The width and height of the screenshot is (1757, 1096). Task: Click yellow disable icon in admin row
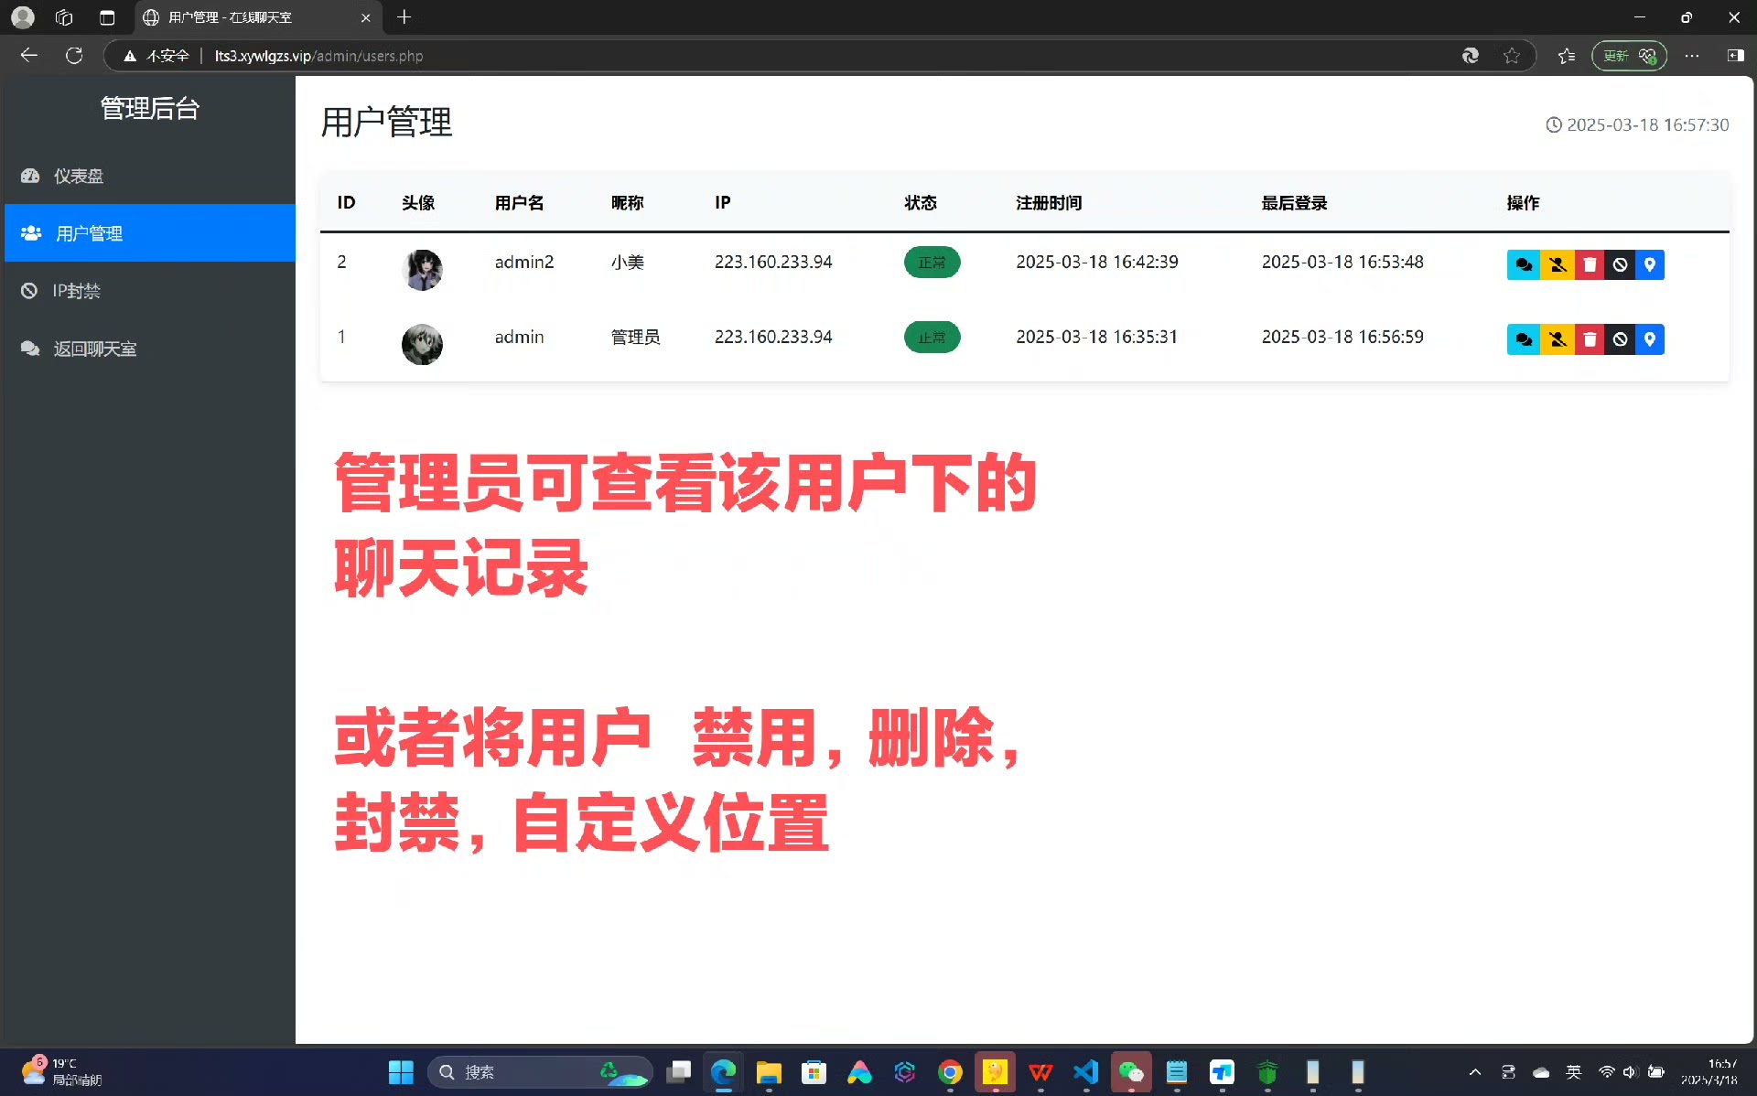point(1557,339)
